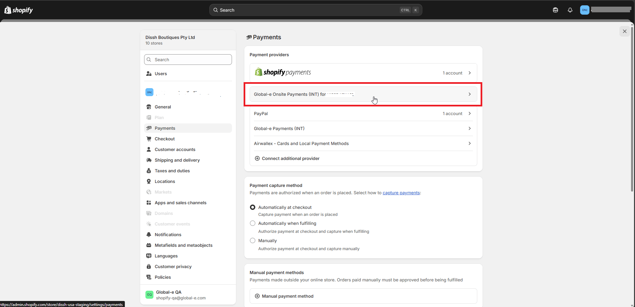The width and height of the screenshot is (635, 307).
Task: Click the plus icon for Connect additional provider
Action: [x=257, y=158]
